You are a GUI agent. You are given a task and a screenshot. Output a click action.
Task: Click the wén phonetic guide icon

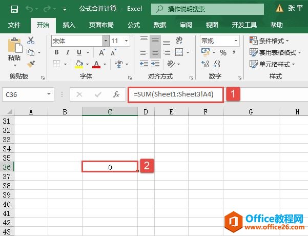click(x=119, y=64)
